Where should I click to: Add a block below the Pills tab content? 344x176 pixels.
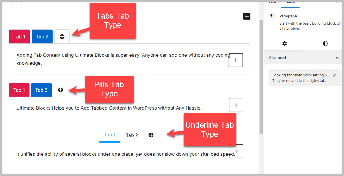tap(236, 105)
